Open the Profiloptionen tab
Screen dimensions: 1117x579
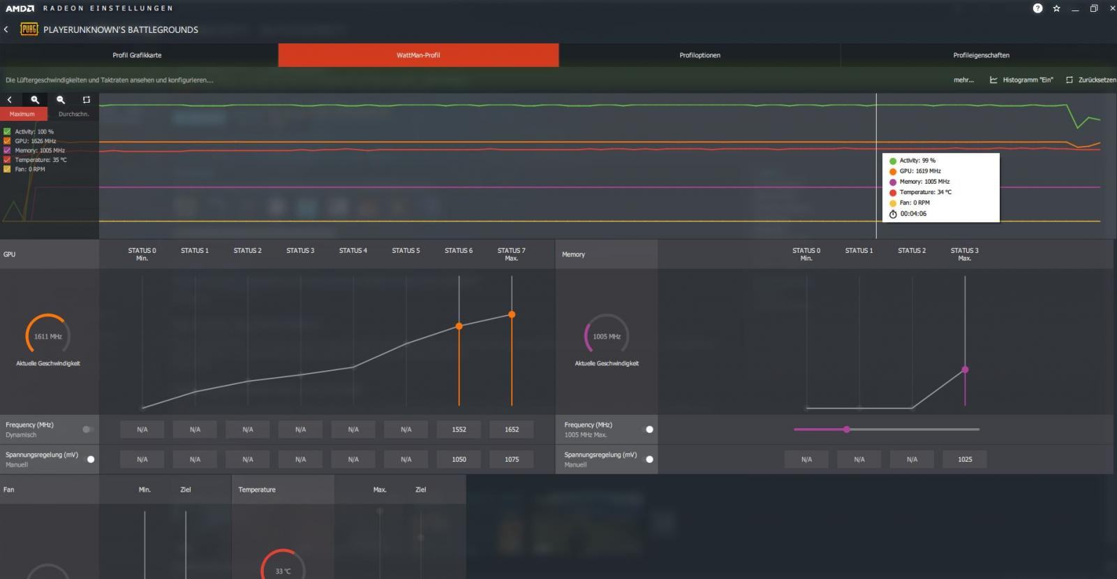click(x=700, y=55)
